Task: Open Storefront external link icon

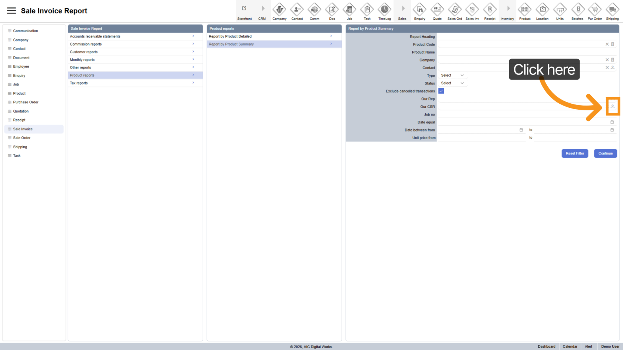Action: point(244,9)
